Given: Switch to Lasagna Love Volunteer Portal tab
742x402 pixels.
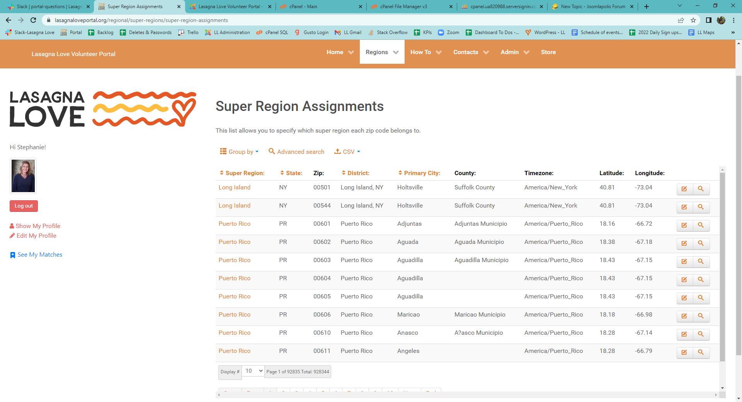Looking at the screenshot, I should pos(230,7).
